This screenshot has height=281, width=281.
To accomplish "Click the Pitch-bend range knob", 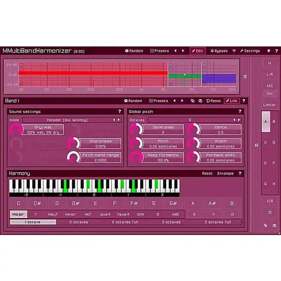I will click(73, 157).
